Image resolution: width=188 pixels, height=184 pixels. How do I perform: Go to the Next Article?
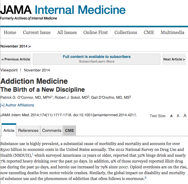174,59
